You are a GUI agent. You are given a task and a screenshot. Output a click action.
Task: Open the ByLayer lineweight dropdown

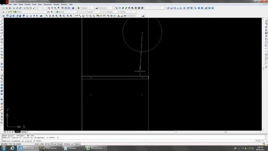point(117,12)
